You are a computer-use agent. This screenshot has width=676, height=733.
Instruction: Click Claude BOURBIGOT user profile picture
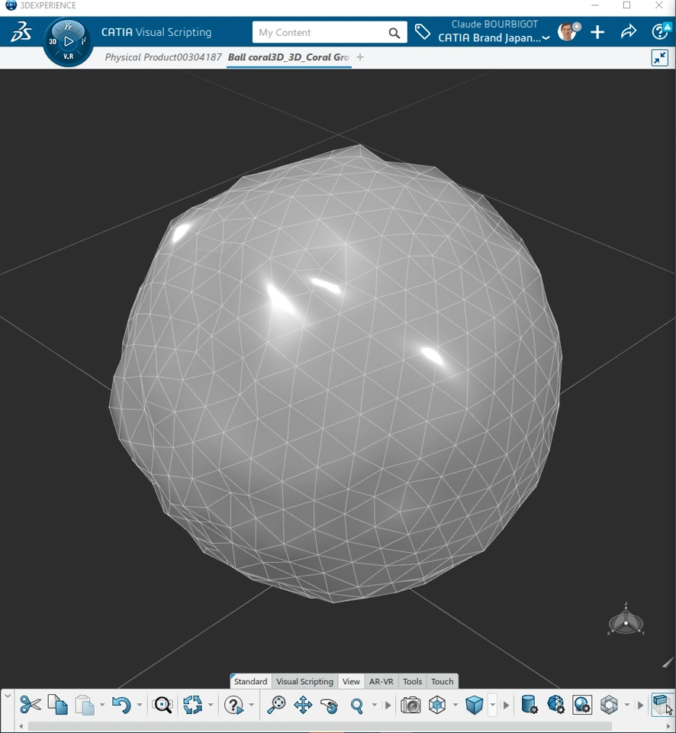point(568,32)
